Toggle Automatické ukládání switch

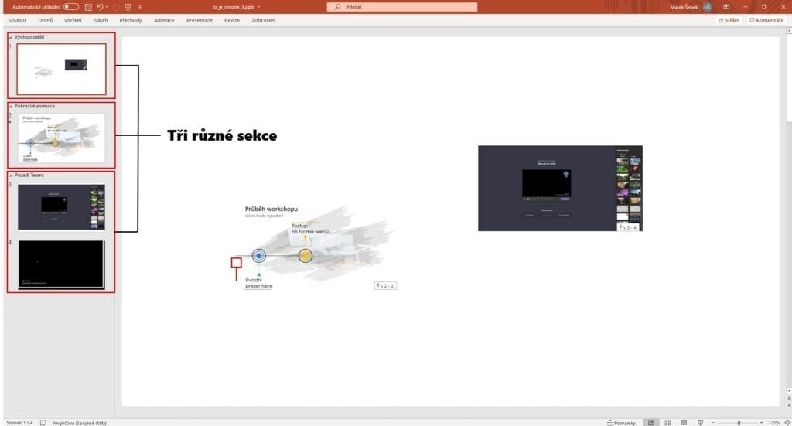tap(71, 6)
